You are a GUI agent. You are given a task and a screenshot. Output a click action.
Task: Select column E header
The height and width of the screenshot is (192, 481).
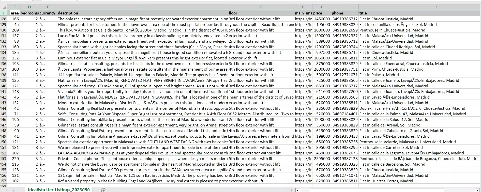click(x=48, y=7)
